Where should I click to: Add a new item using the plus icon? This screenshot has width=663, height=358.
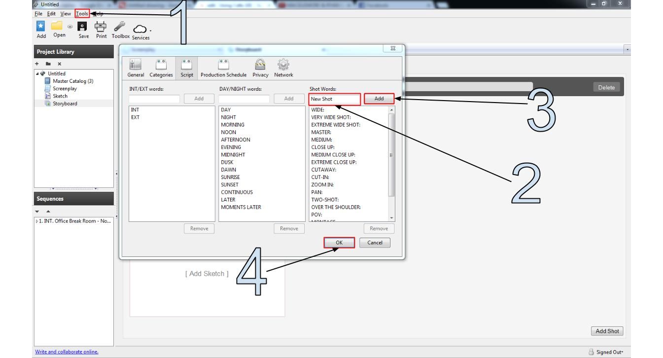(37, 63)
